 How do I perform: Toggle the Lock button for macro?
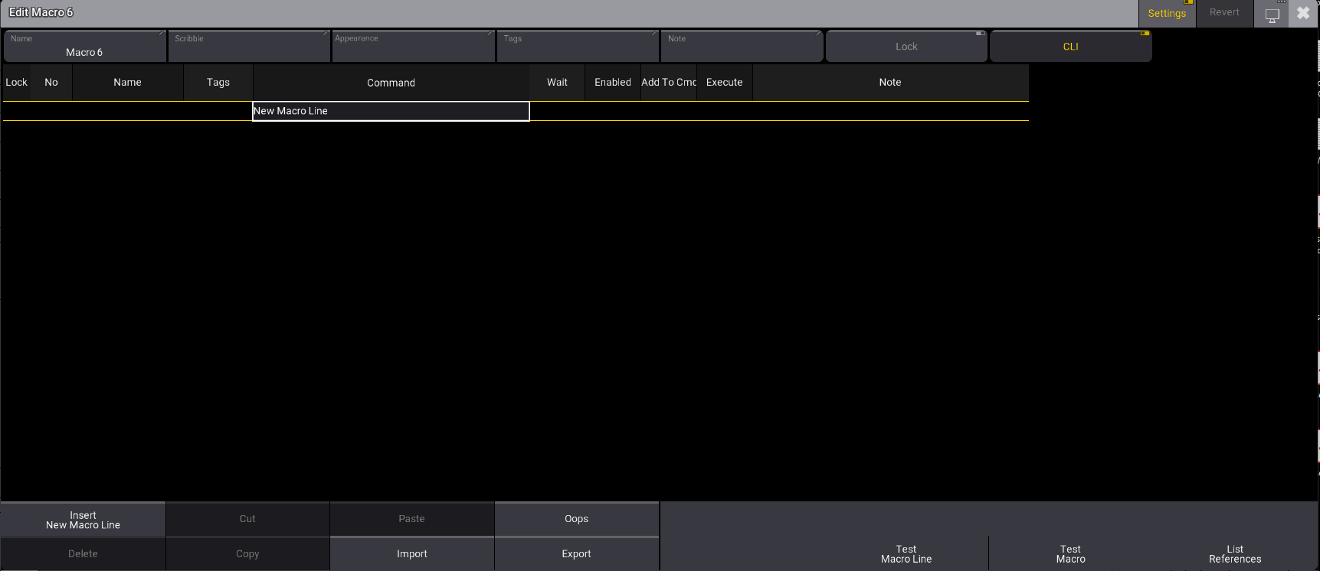[x=906, y=47]
